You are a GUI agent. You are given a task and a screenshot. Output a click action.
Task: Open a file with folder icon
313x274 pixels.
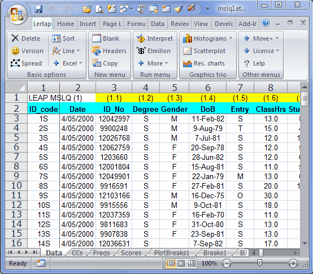pos(87,9)
